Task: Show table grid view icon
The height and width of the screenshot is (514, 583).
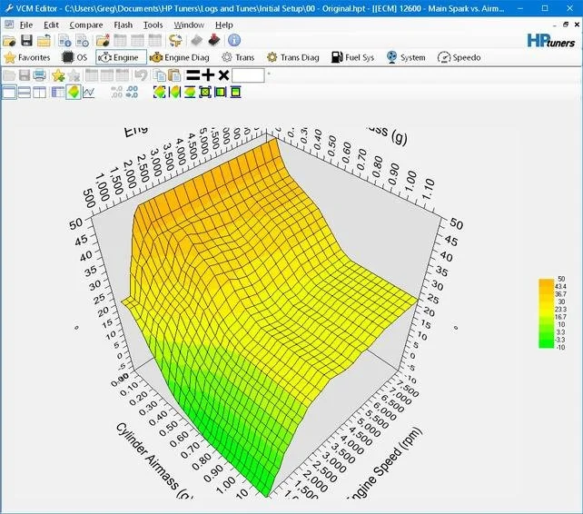Action: [57, 93]
